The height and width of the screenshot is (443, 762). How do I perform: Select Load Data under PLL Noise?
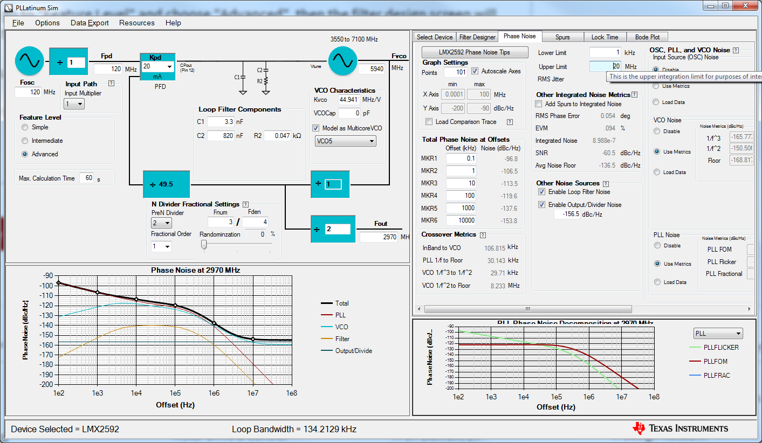click(x=656, y=282)
